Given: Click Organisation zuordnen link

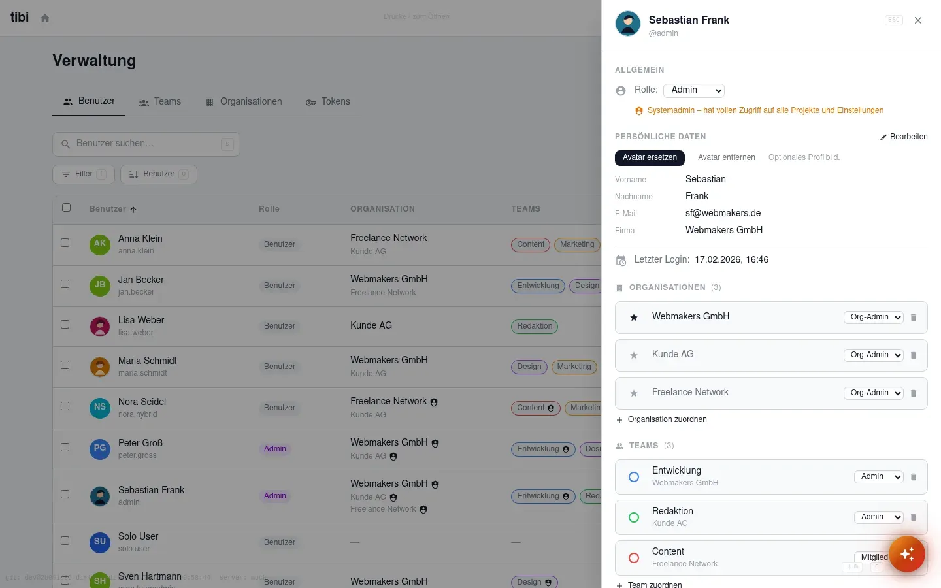Looking at the screenshot, I should (x=661, y=419).
